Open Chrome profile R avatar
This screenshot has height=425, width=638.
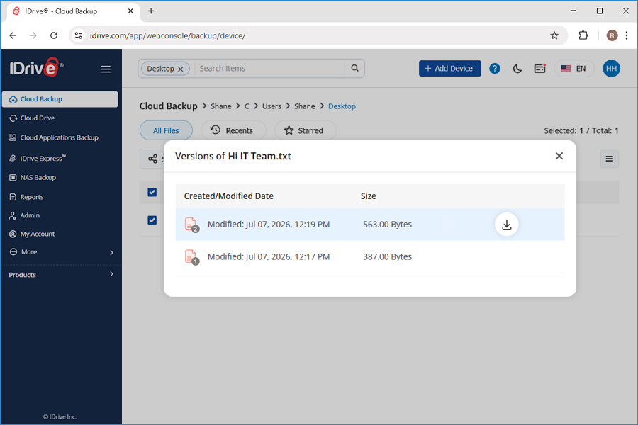click(612, 36)
